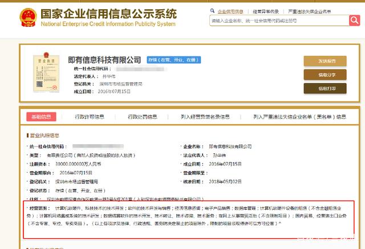Image resolution: width=365 pixels, height=249 pixels.
Task: Click the 信息分享 button
Action: [325, 75]
